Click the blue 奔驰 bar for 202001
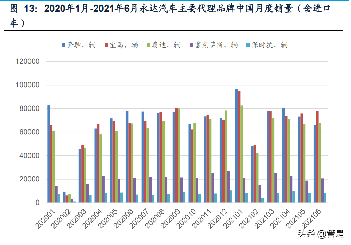 click(49, 154)
